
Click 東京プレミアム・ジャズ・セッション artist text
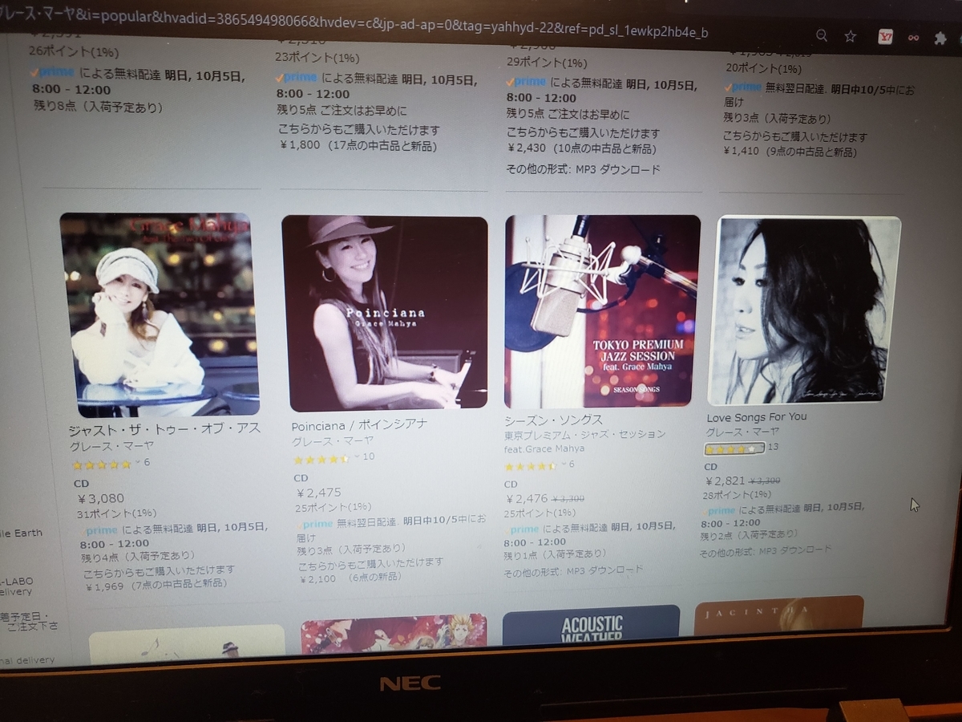tap(585, 434)
